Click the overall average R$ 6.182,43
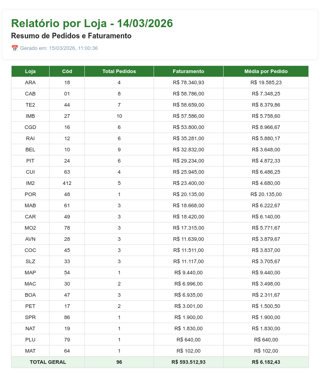The width and height of the screenshot is (320, 375). click(x=266, y=362)
